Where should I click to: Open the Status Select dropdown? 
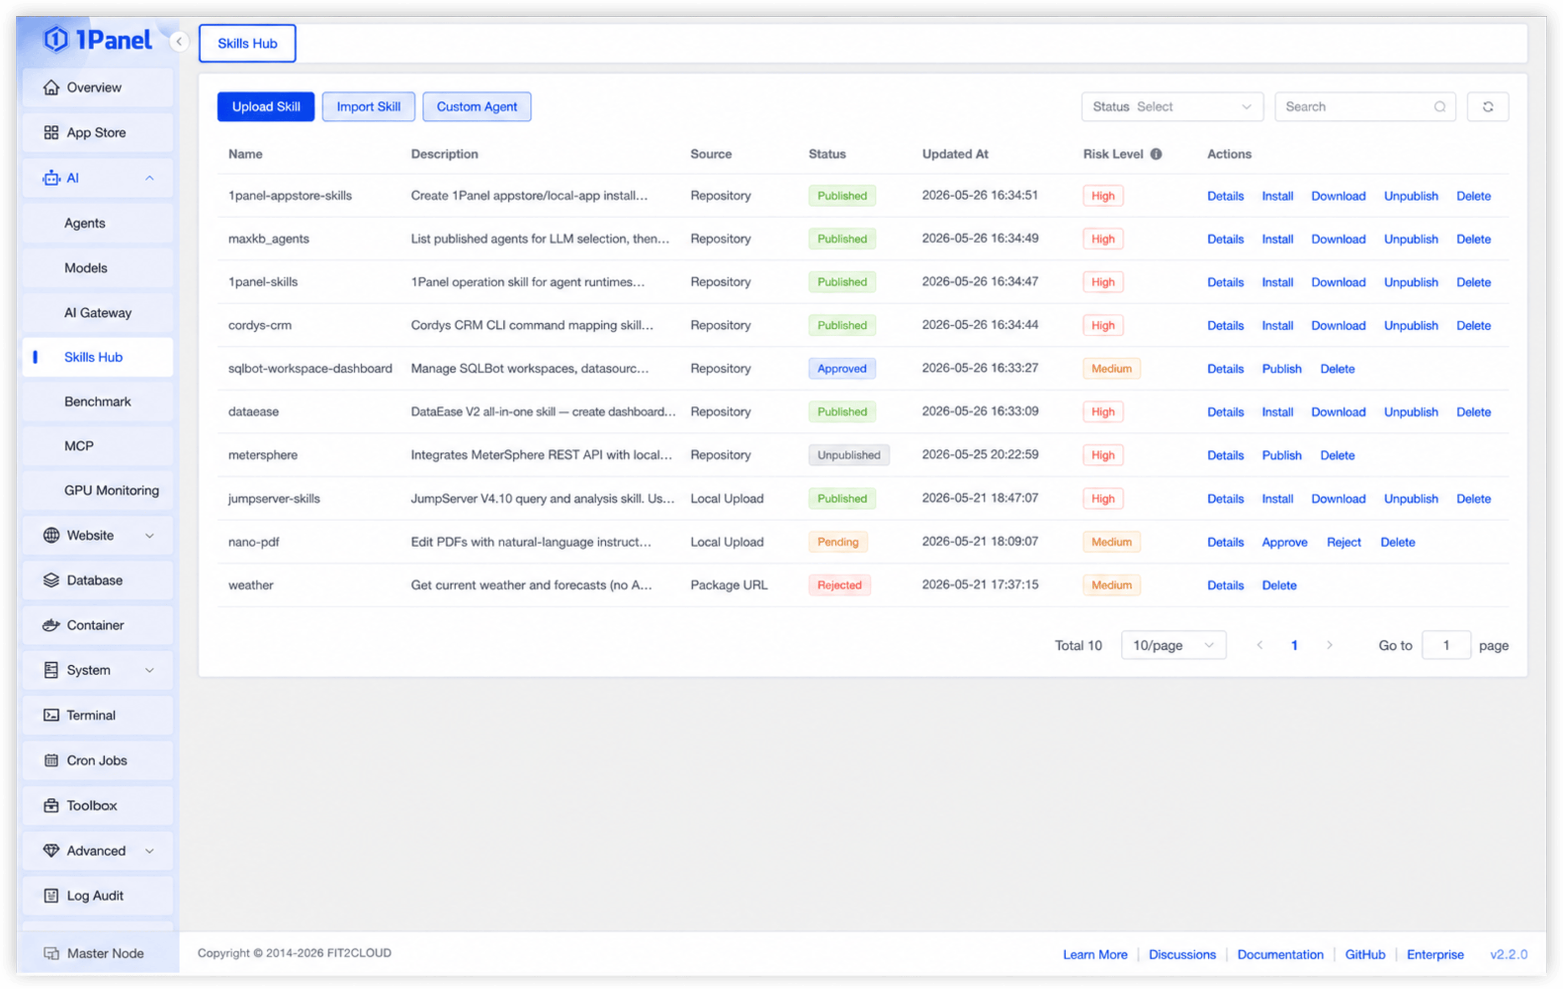click(x=1172, y=107)
